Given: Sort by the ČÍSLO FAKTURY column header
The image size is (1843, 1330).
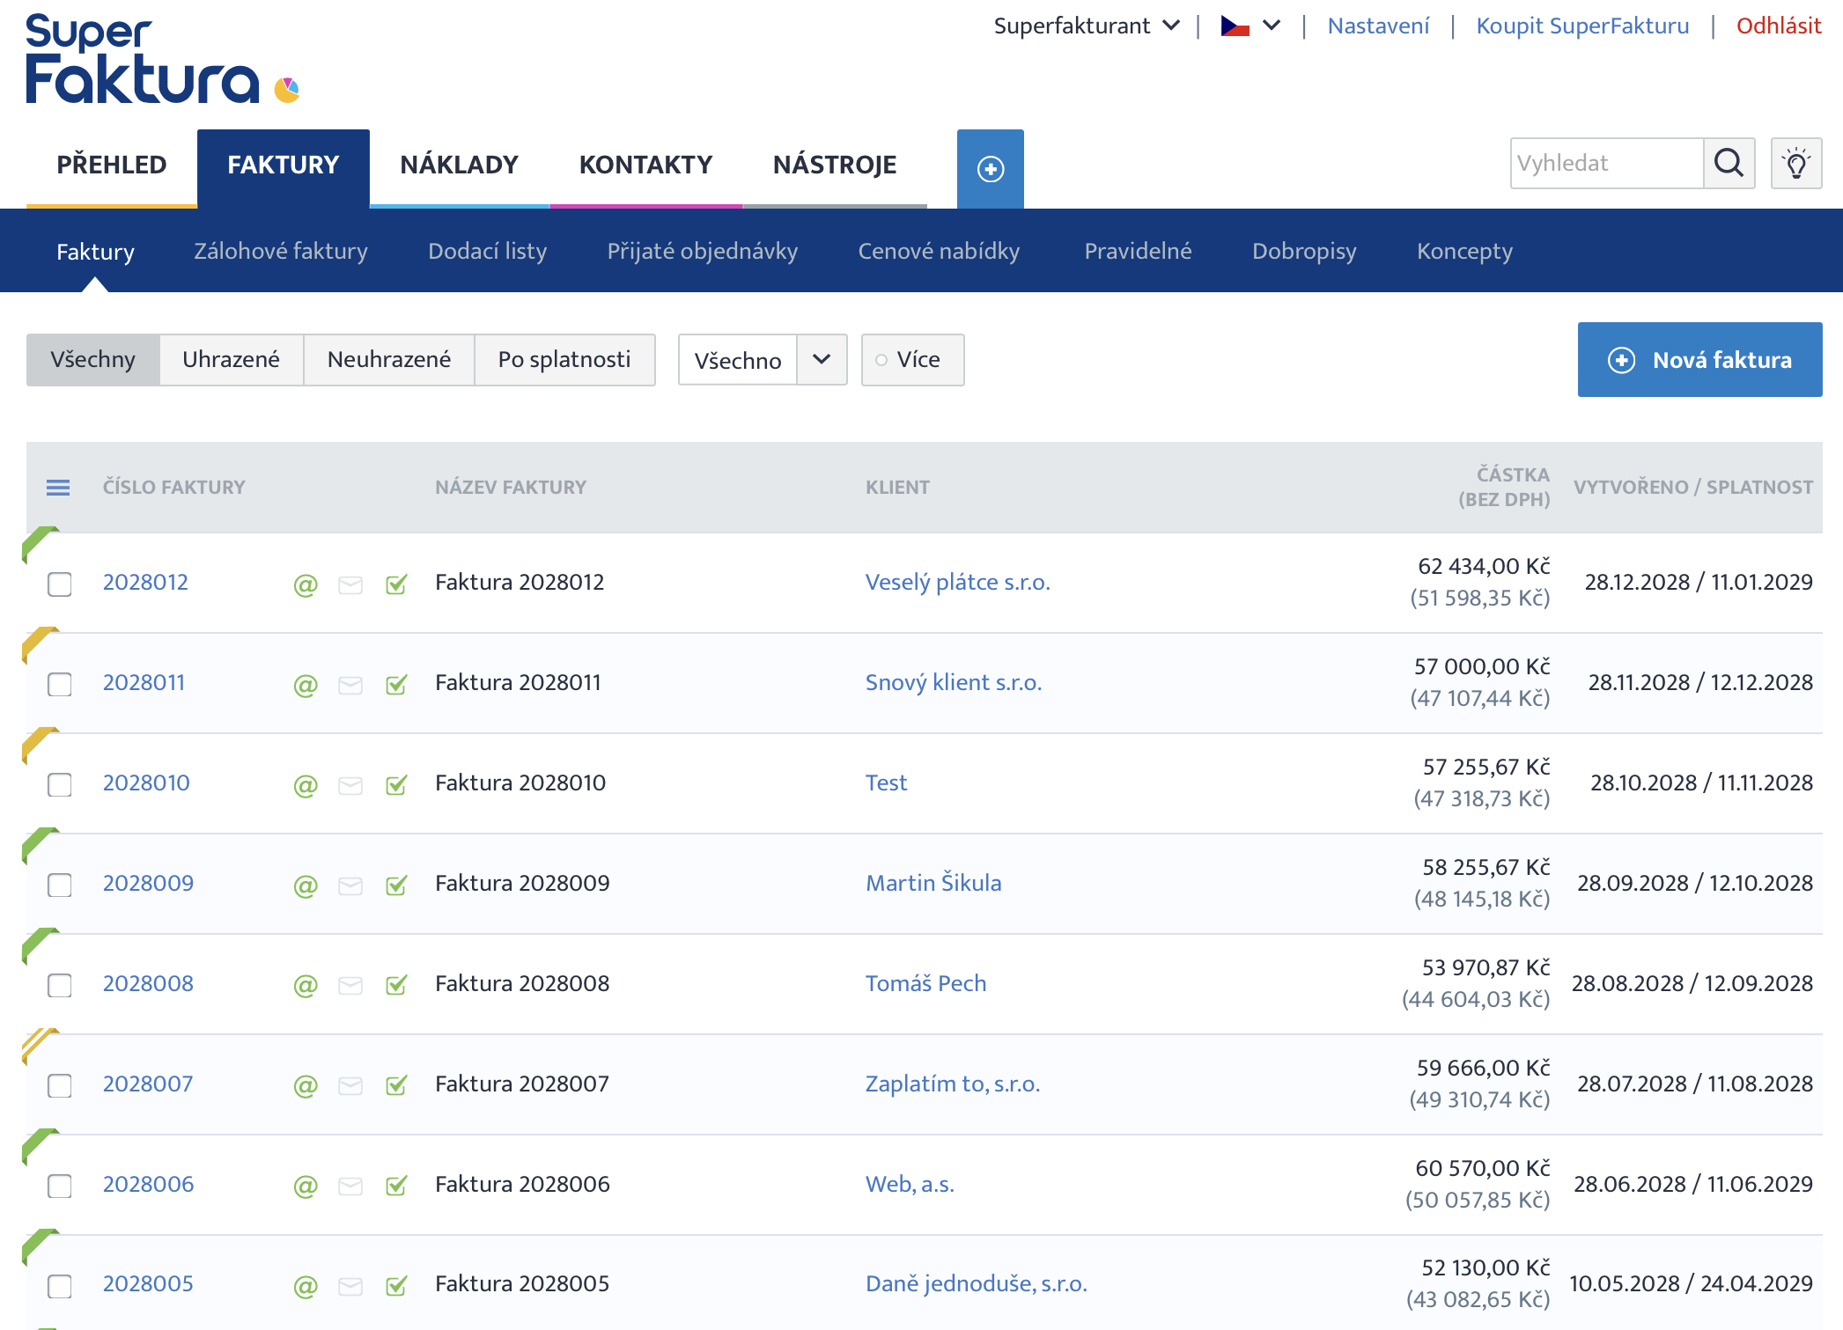Looking at the screenshot, I should pos(174,487).
